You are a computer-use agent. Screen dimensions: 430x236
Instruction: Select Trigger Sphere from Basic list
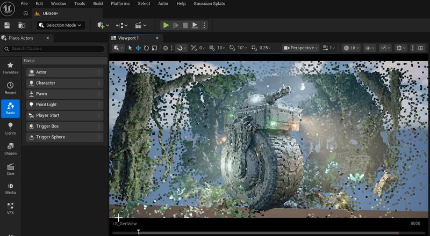(64, 137)
